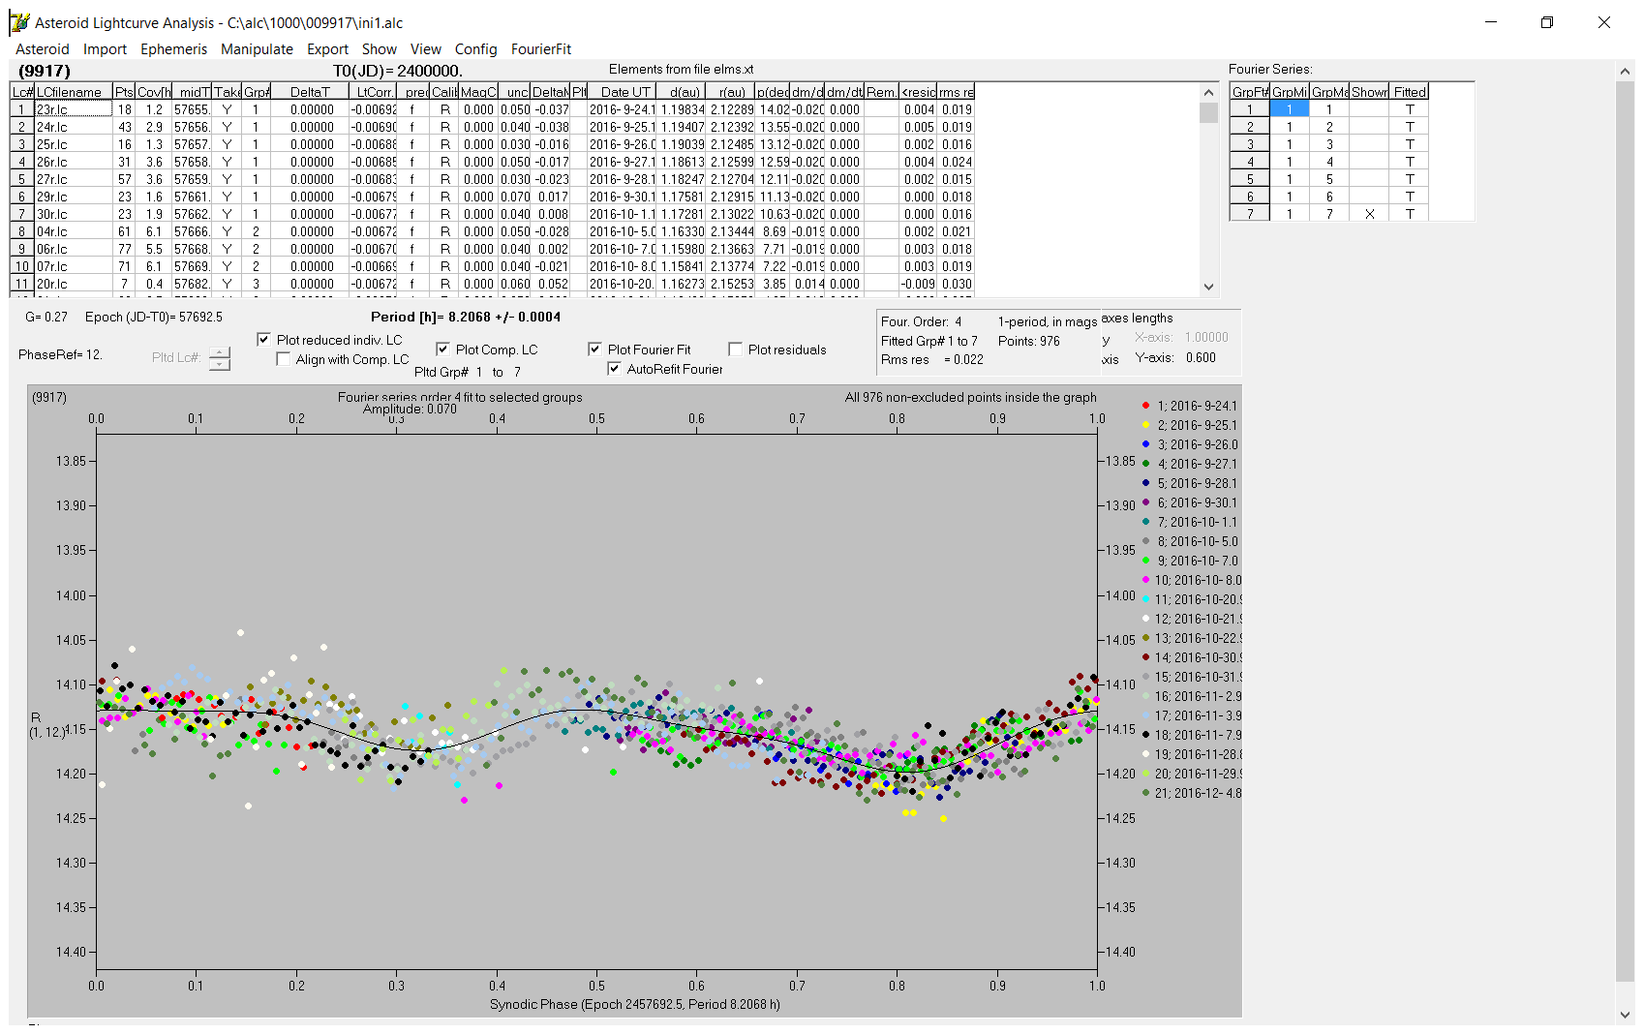This screenshot has height=1034, width=1644.
Task: Click the X-axis length value 1.00000
Action: 1206,337
